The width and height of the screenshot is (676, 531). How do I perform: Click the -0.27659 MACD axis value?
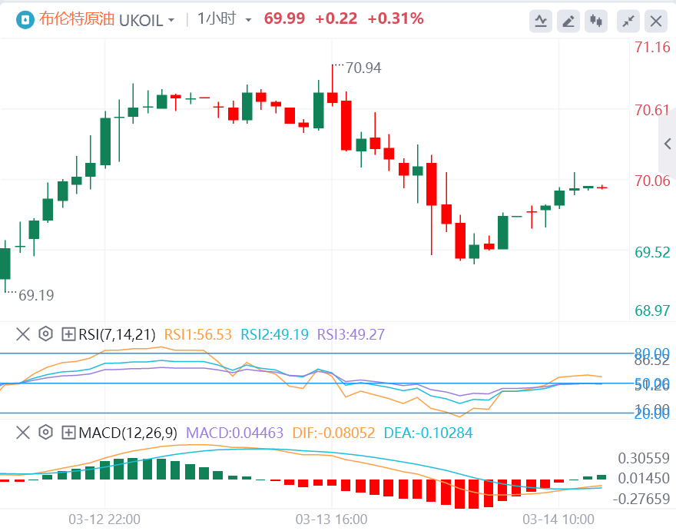click(x=641, y=499)
